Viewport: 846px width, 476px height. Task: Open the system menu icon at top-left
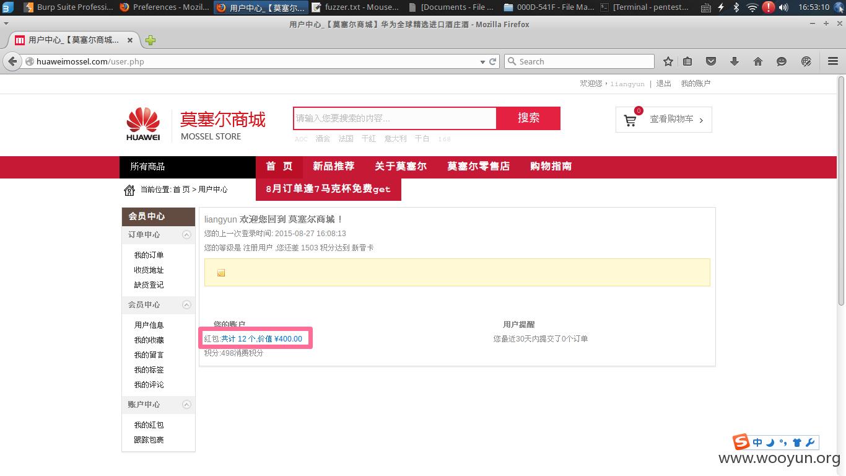click(x=7, y=7)
